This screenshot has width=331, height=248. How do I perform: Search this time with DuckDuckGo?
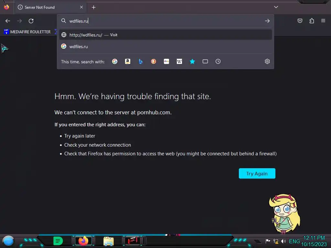point(154,61)
